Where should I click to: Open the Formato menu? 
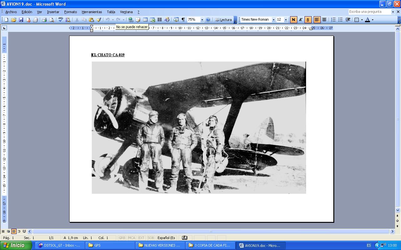[70, 12]
